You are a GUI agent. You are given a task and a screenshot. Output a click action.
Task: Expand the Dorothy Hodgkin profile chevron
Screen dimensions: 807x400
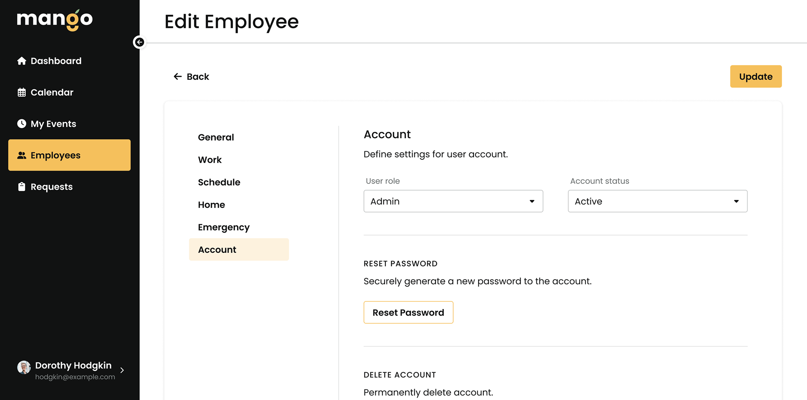point(122,370)
